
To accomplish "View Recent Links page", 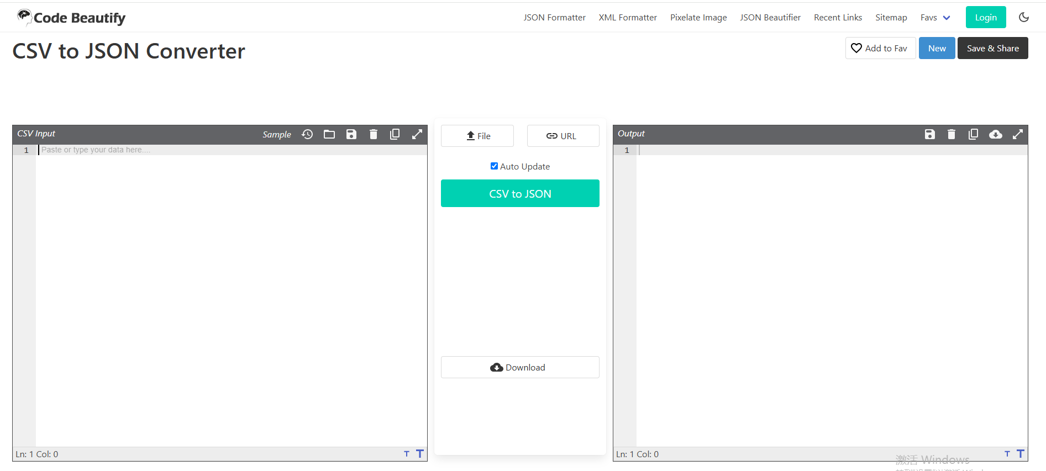I will coord(838,18).
